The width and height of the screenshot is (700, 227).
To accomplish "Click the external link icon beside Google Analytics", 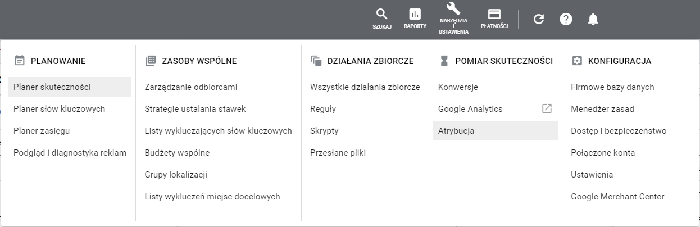I will (x=547, y=108).
